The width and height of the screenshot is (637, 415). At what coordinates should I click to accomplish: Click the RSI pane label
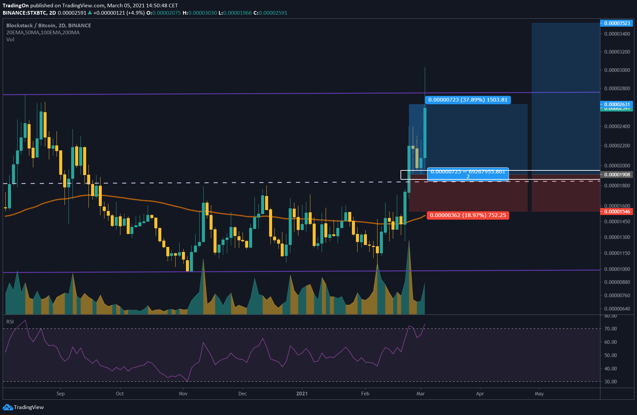coord(10,321)
